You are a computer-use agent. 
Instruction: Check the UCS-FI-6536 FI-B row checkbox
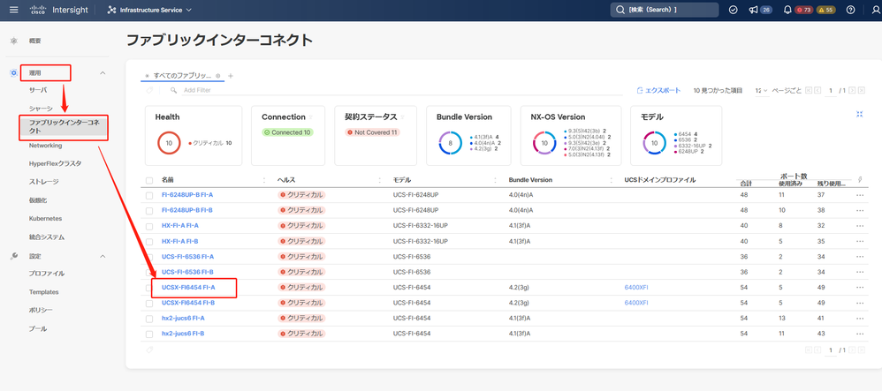click(149, 273)
